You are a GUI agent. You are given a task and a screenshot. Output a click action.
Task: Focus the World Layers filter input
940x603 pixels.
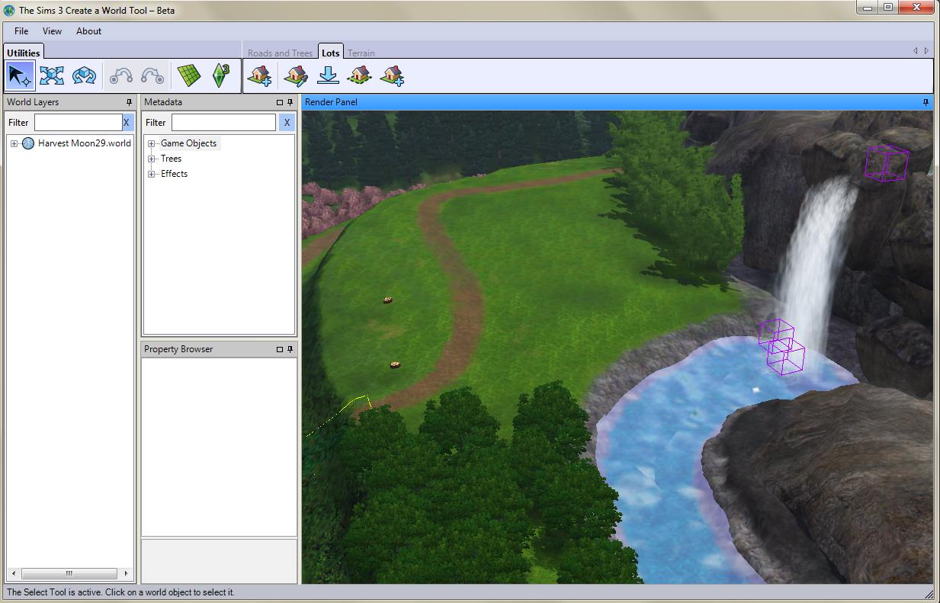click(78, 122)
